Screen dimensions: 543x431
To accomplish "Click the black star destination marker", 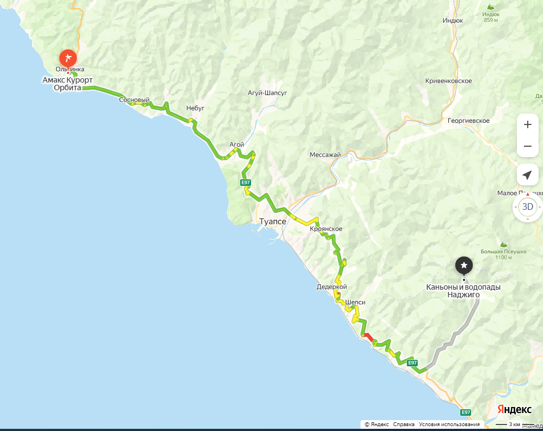I will click(x=464, y=266).
